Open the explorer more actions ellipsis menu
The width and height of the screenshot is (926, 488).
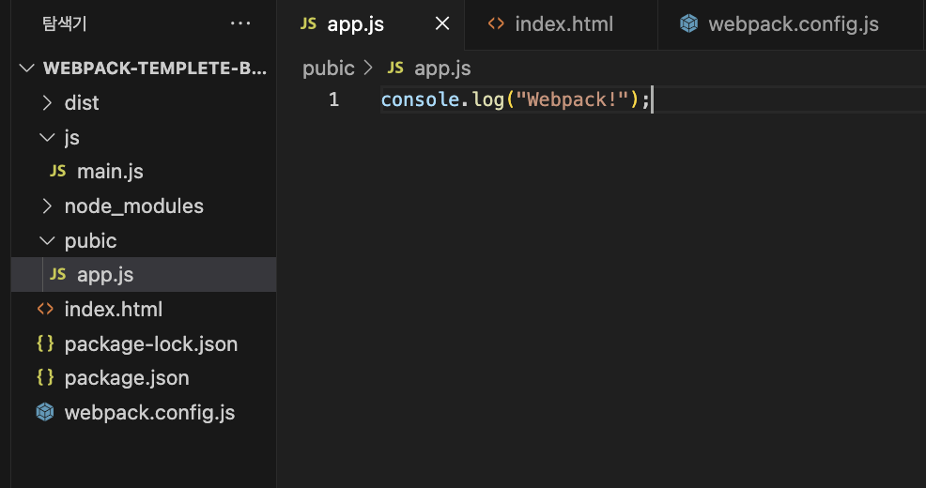coord(240,23)
